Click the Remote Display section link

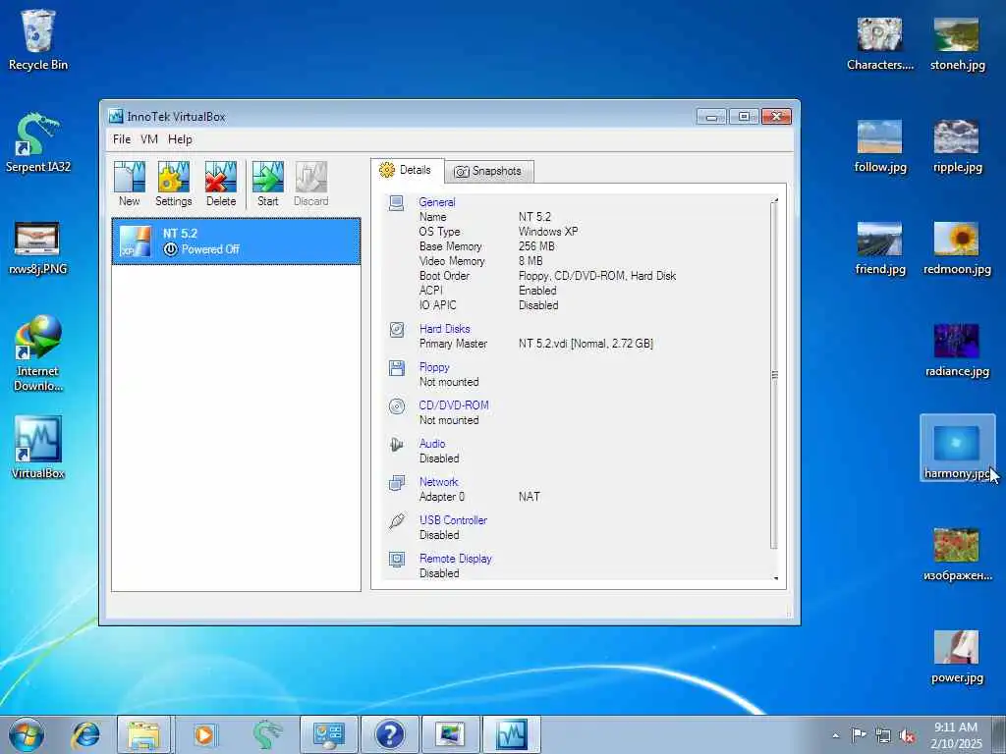click(456, 559)
